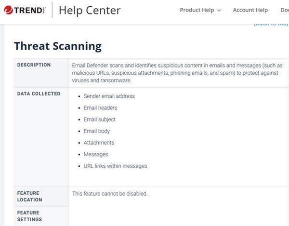The image size is (289, 226).
Task: Click the FEATURE SETTINGS row label
Action: (x=30, y=216)
